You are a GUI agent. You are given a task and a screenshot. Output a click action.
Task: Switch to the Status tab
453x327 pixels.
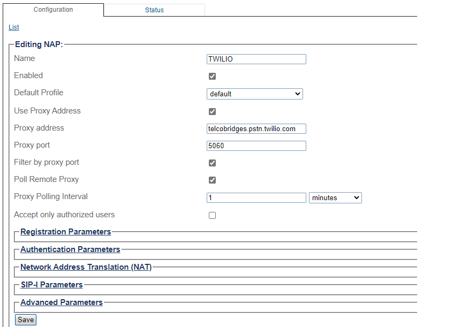[x=154, y=10]
